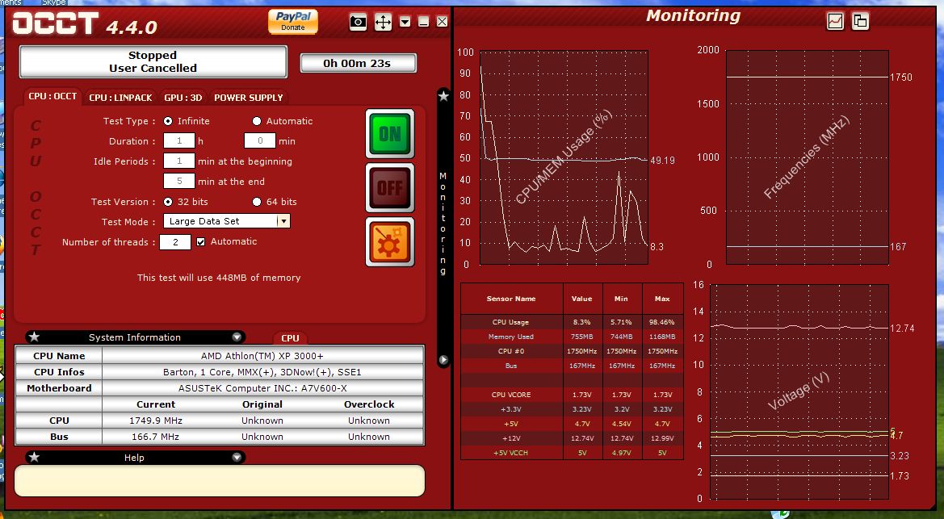The width and height of the screenshot is (944, 519).
Task: Click the CPU/MEM Usage graph
Action: pos(564,157)
